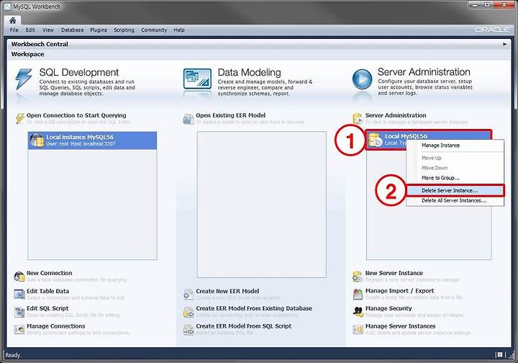Viewport: 518px width, 363px height.
Task: Click Manage Server Instances link
Action: click(401, 326)
